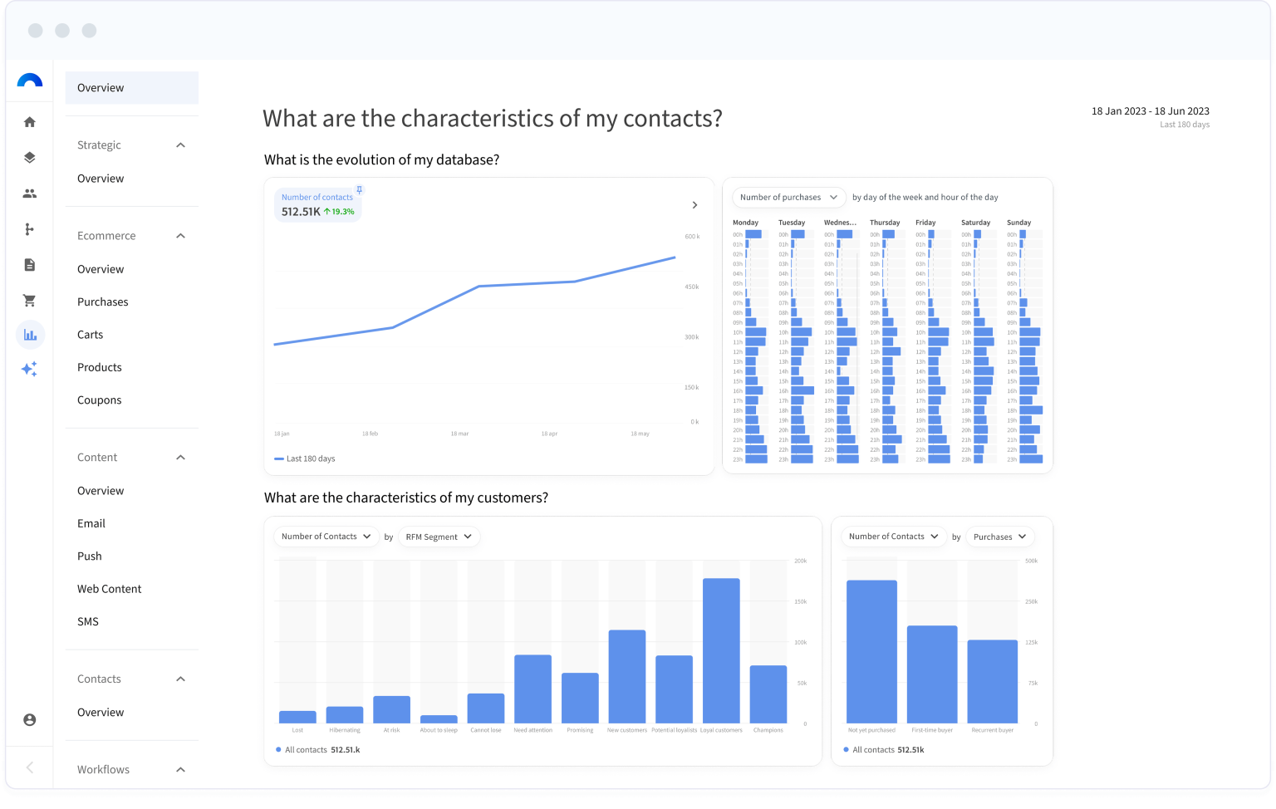1276x809 pixels.
Task: Click the bar chart analytics icon
Action: pyautogui.click(x=31, y=335)
